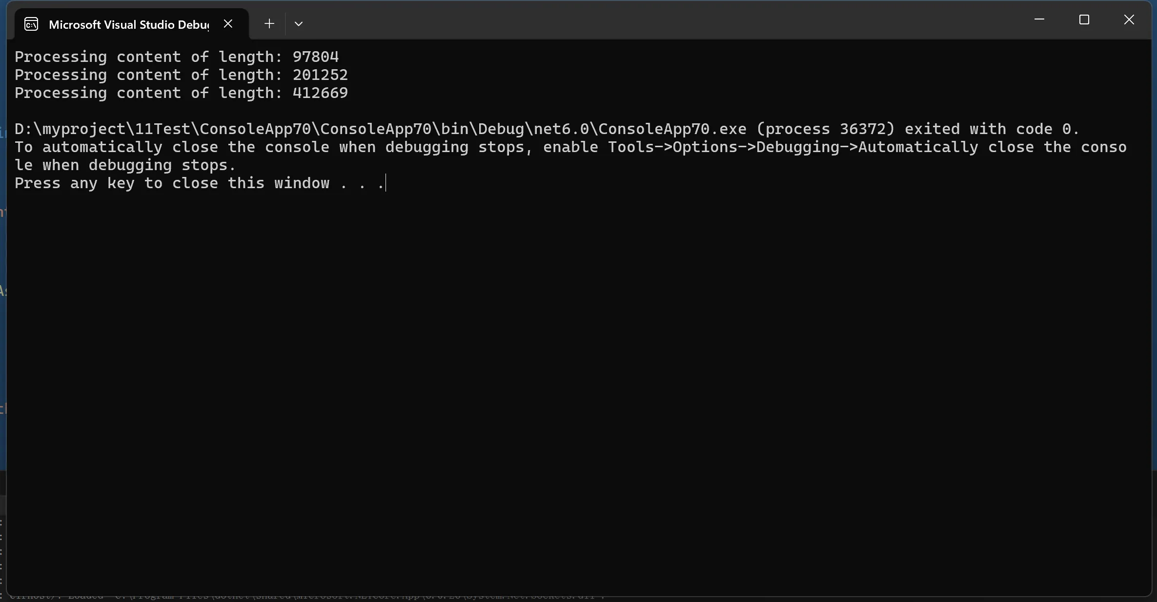Open a new terminal tab with plus
Screen dimensions: 1157x602
(269, 24)
